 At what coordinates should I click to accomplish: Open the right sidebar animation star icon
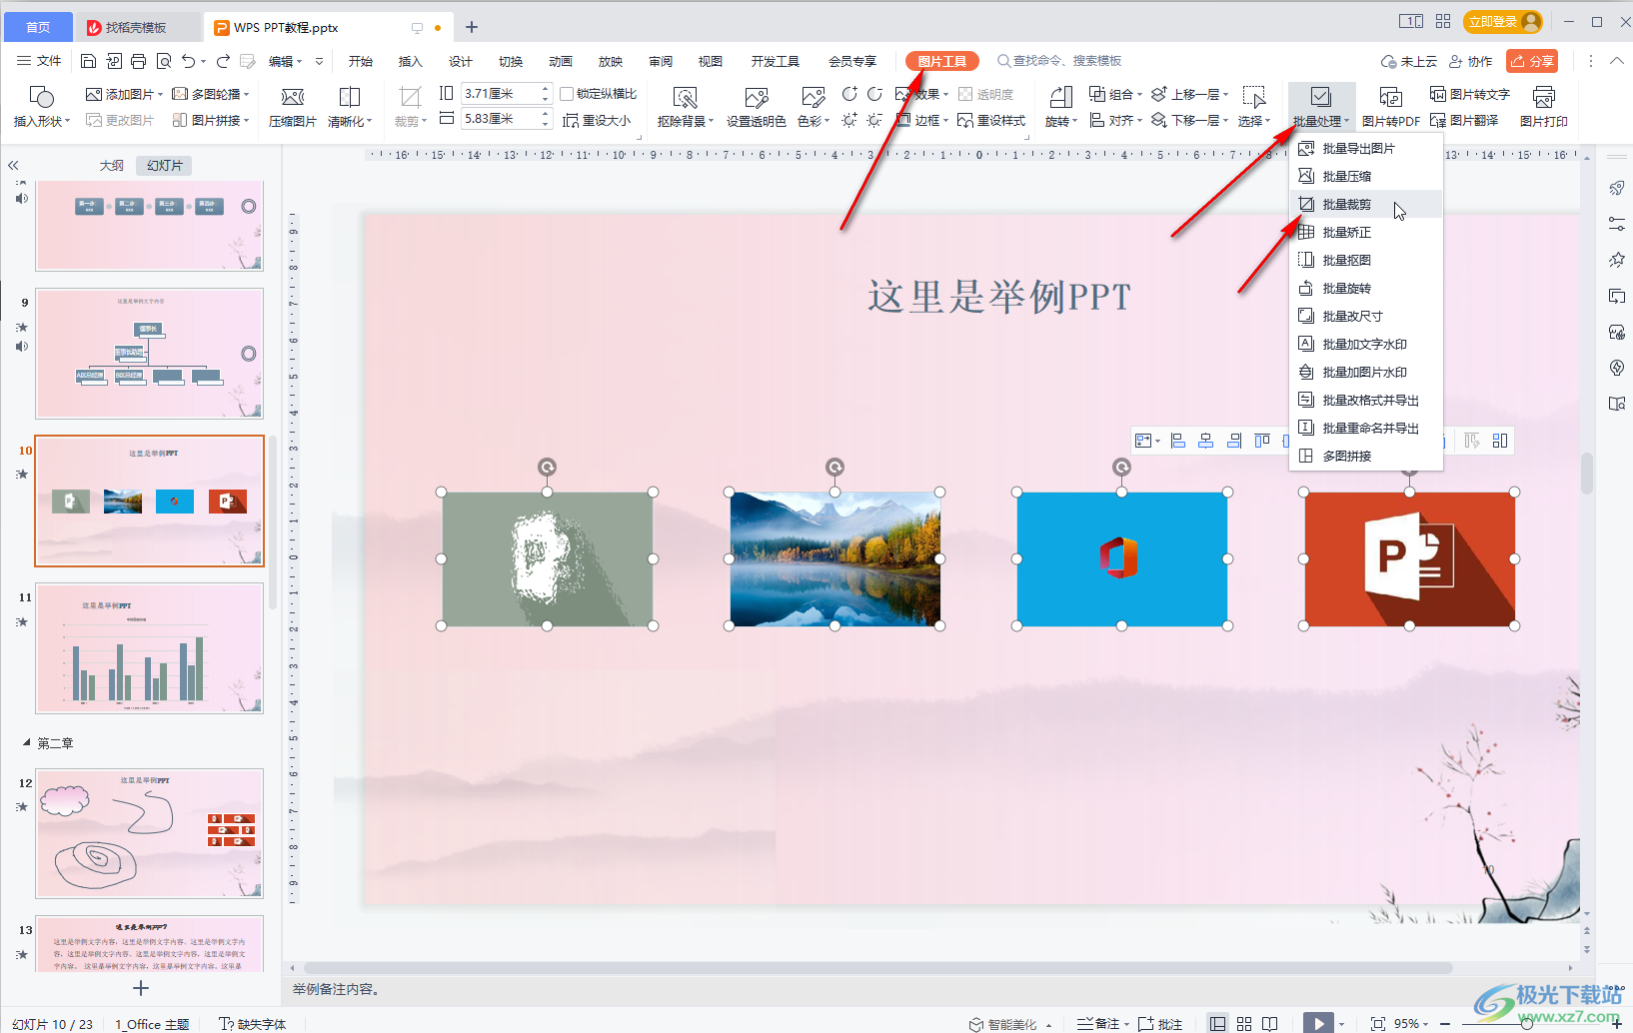pyautogui.click(x=1617, y=260)
